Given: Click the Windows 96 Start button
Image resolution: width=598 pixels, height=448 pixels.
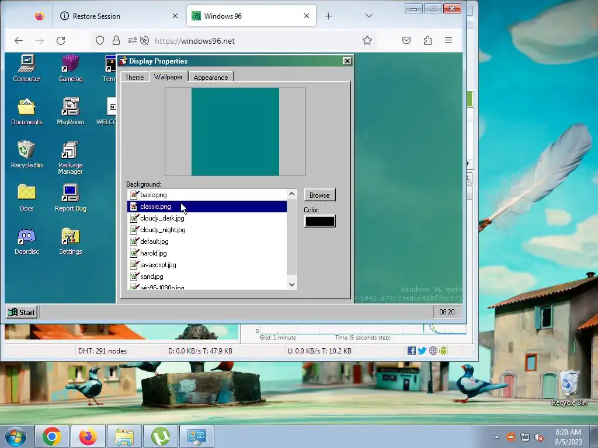Looking at the screenshot, I should (22, 313).
